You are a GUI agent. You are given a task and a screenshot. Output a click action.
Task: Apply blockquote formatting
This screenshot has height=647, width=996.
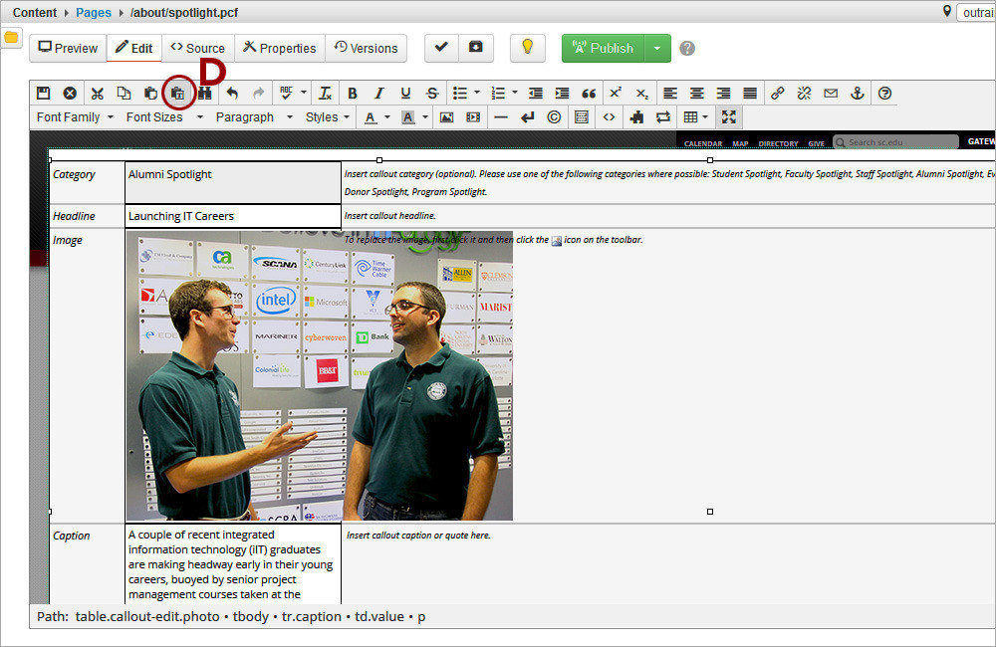[x=589, y=94]
